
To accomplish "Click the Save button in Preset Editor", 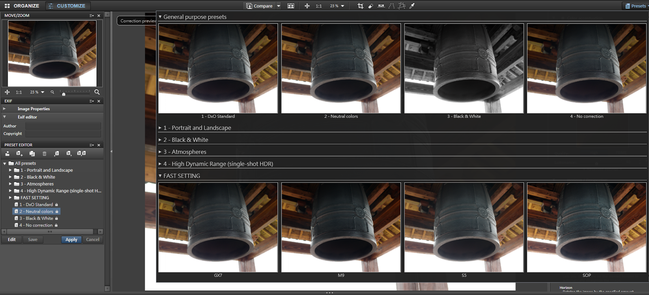I will click(33, 239).
